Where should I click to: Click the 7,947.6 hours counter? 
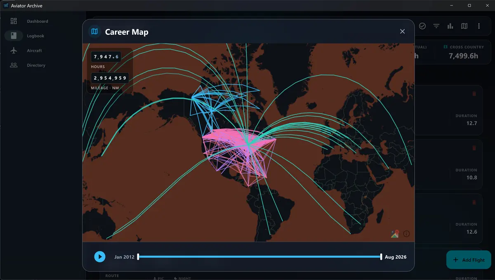coord(106,57)
